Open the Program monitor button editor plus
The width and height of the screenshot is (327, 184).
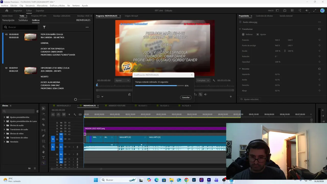coord(231,96)
